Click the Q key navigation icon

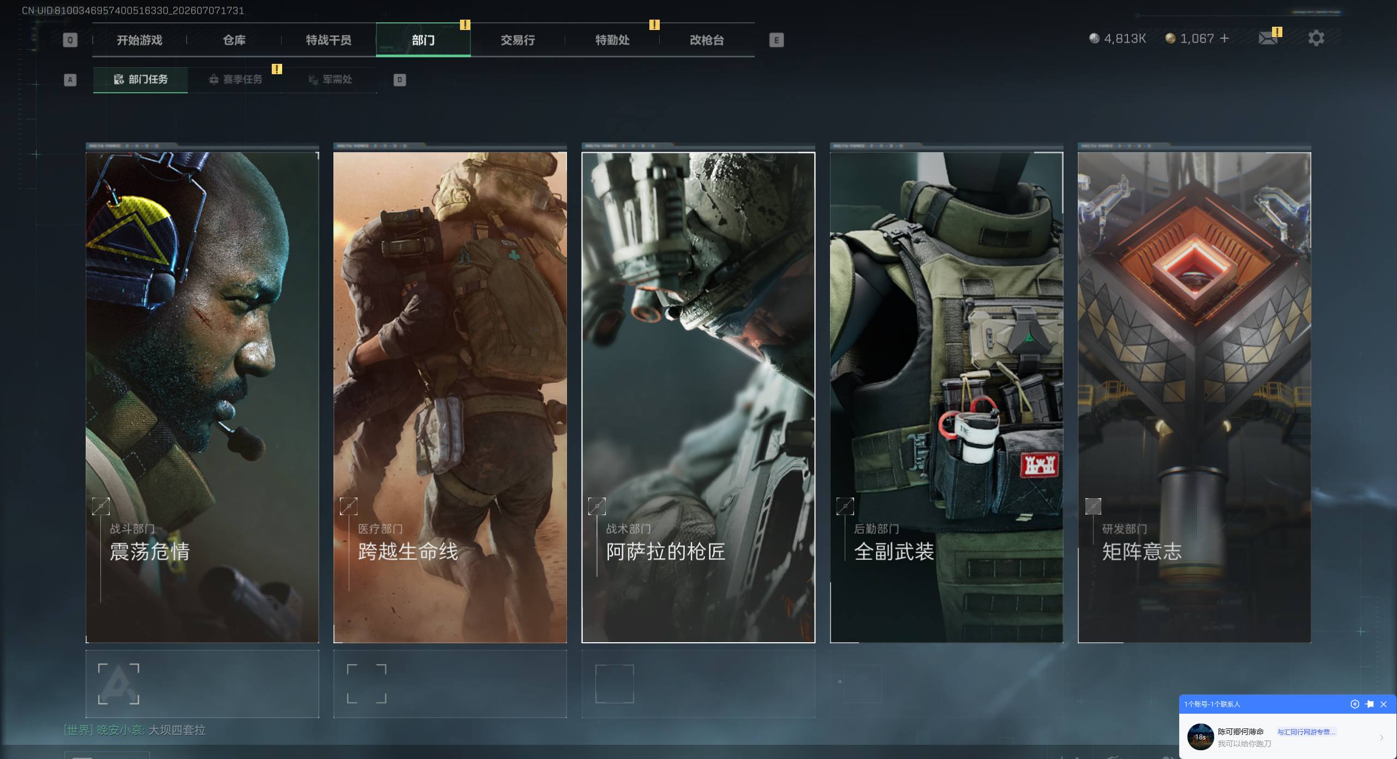pyautogui.click(x=70, y=40)
